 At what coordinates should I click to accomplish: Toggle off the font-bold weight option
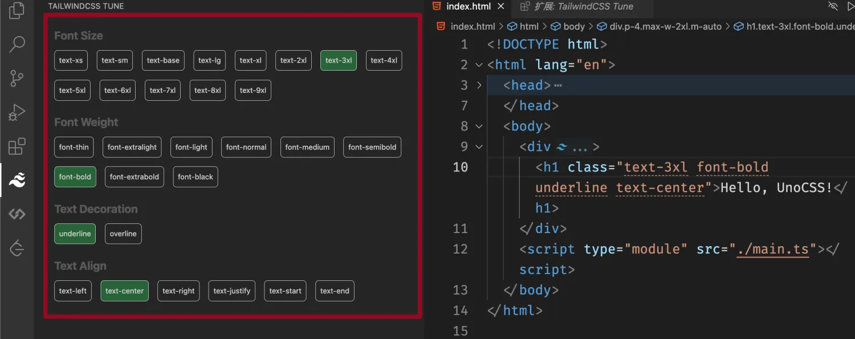(75, 177)
